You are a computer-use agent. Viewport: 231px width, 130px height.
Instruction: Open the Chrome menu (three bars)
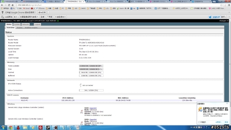[x=229, y=5]
